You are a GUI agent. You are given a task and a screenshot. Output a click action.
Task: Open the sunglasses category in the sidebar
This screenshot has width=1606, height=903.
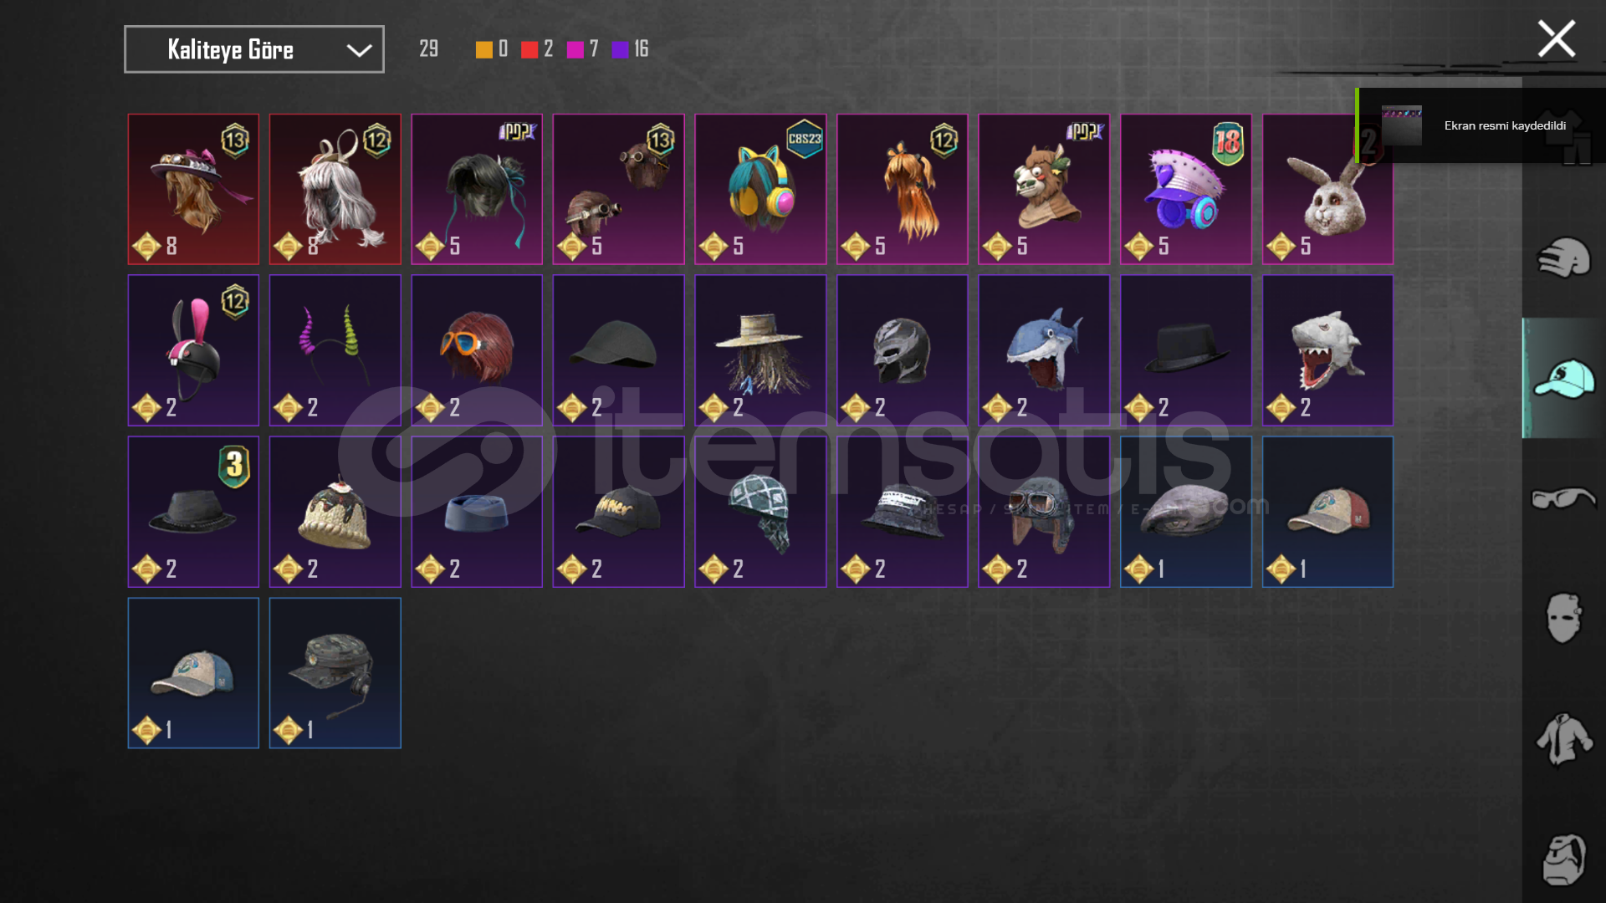coord(1563,499)
